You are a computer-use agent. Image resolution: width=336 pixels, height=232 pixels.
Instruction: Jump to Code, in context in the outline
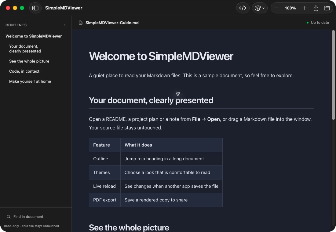click(x=24, y=71)
